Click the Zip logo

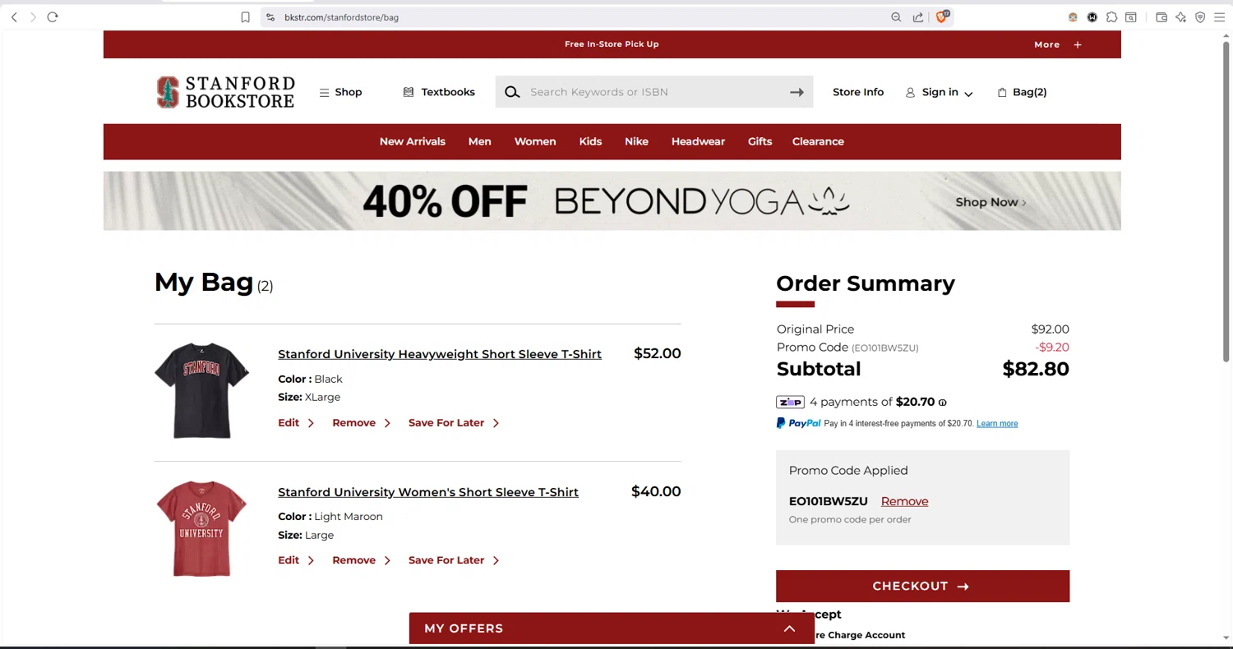790,402
